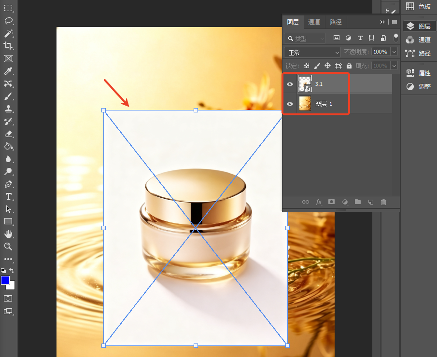Select the Eyedropper tool
437x357 pixels.
(x=8, y=71)
